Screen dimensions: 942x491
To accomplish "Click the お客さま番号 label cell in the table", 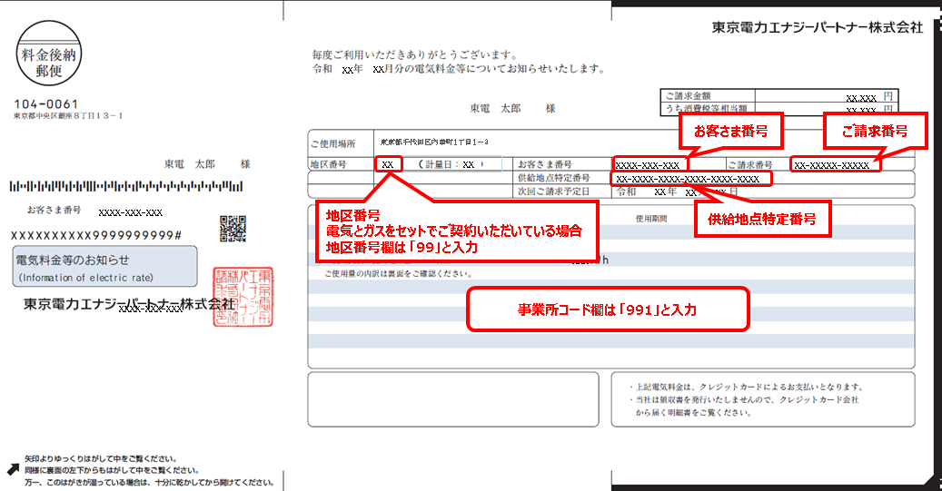I will coord(545,164).
